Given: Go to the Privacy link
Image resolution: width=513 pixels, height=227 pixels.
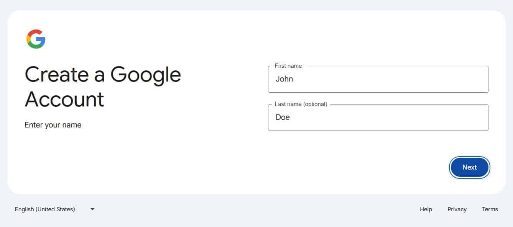Looking at the screenshot, I should 457,209.
